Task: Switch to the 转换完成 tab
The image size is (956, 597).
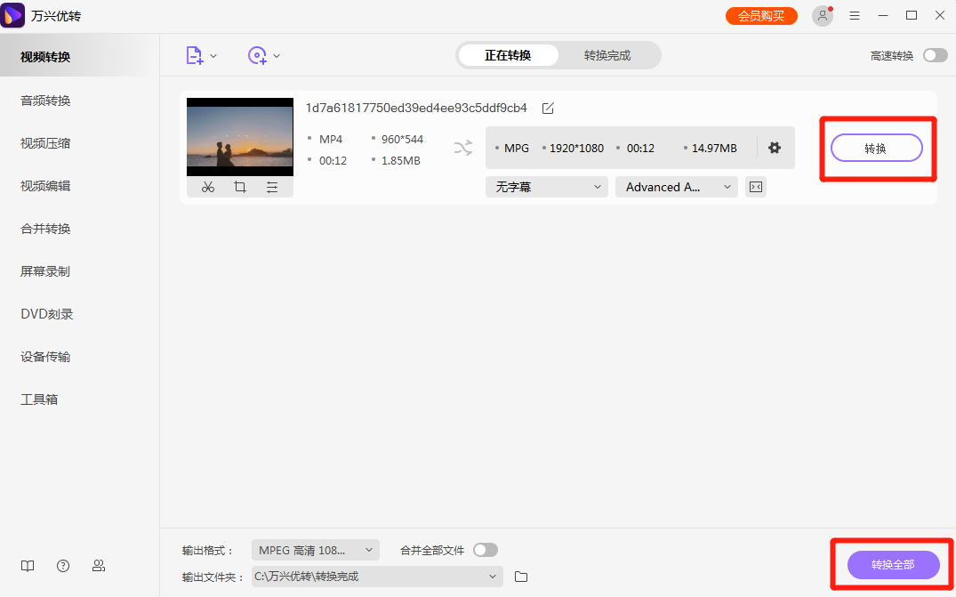Action: (x=608, y=54)
